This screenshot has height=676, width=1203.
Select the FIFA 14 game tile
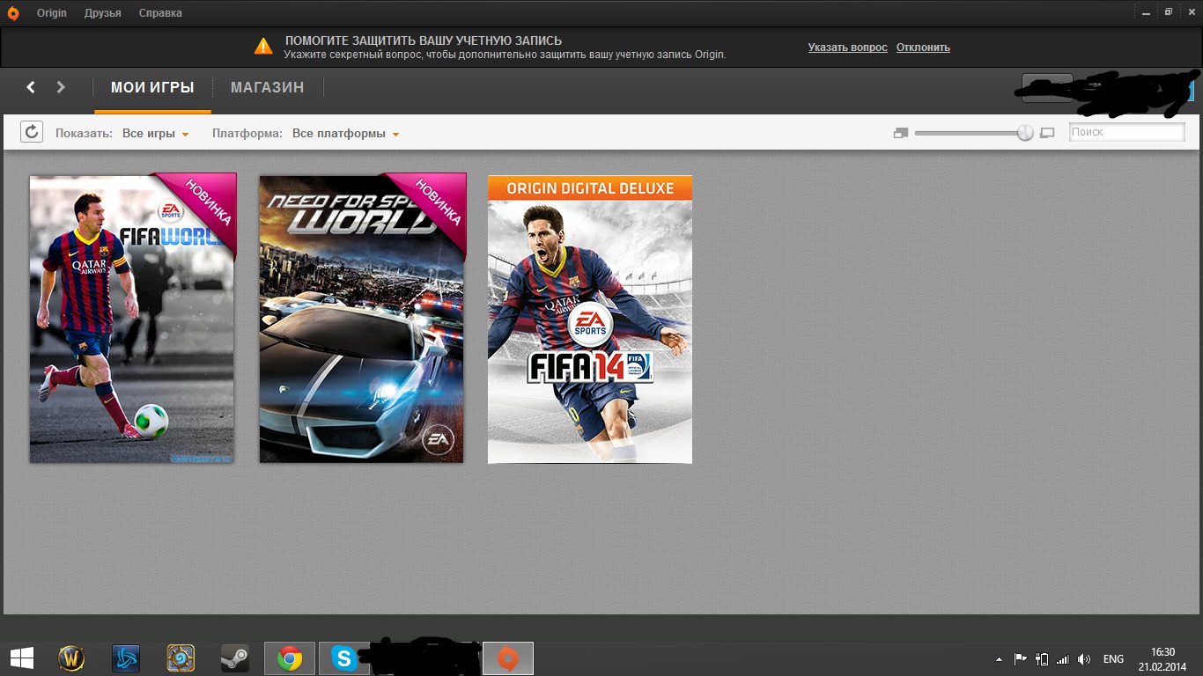(590, 319)
